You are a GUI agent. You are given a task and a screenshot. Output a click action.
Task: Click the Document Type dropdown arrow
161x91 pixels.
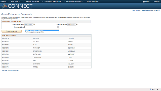[58, 27]
